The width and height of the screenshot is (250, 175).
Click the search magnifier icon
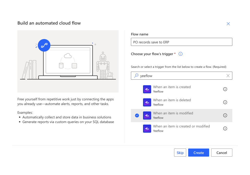click(x=136, y=76)
